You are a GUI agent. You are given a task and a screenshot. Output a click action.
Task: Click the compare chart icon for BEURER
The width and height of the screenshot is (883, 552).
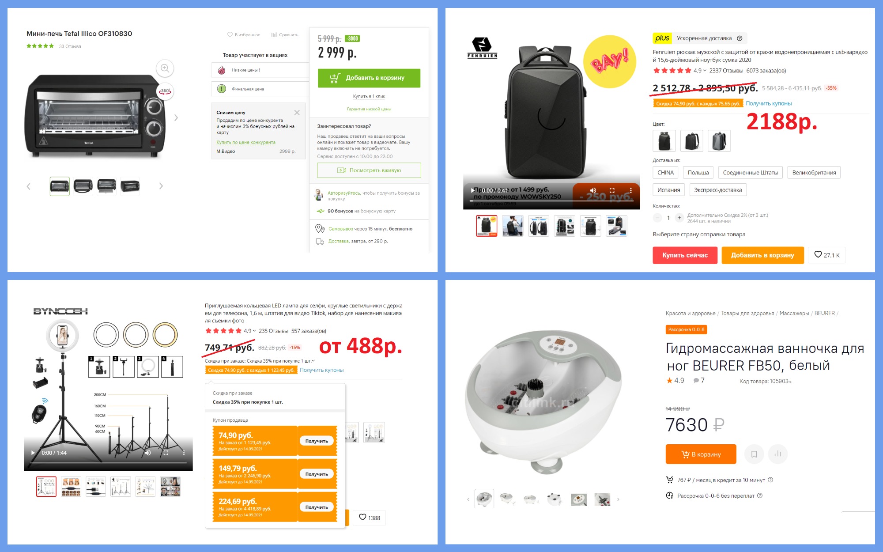(x=777, y=454)
